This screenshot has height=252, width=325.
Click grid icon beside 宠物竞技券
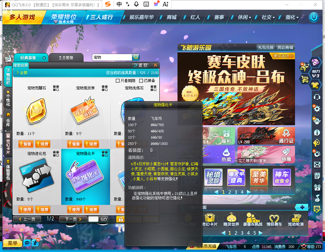click(105, 88)
